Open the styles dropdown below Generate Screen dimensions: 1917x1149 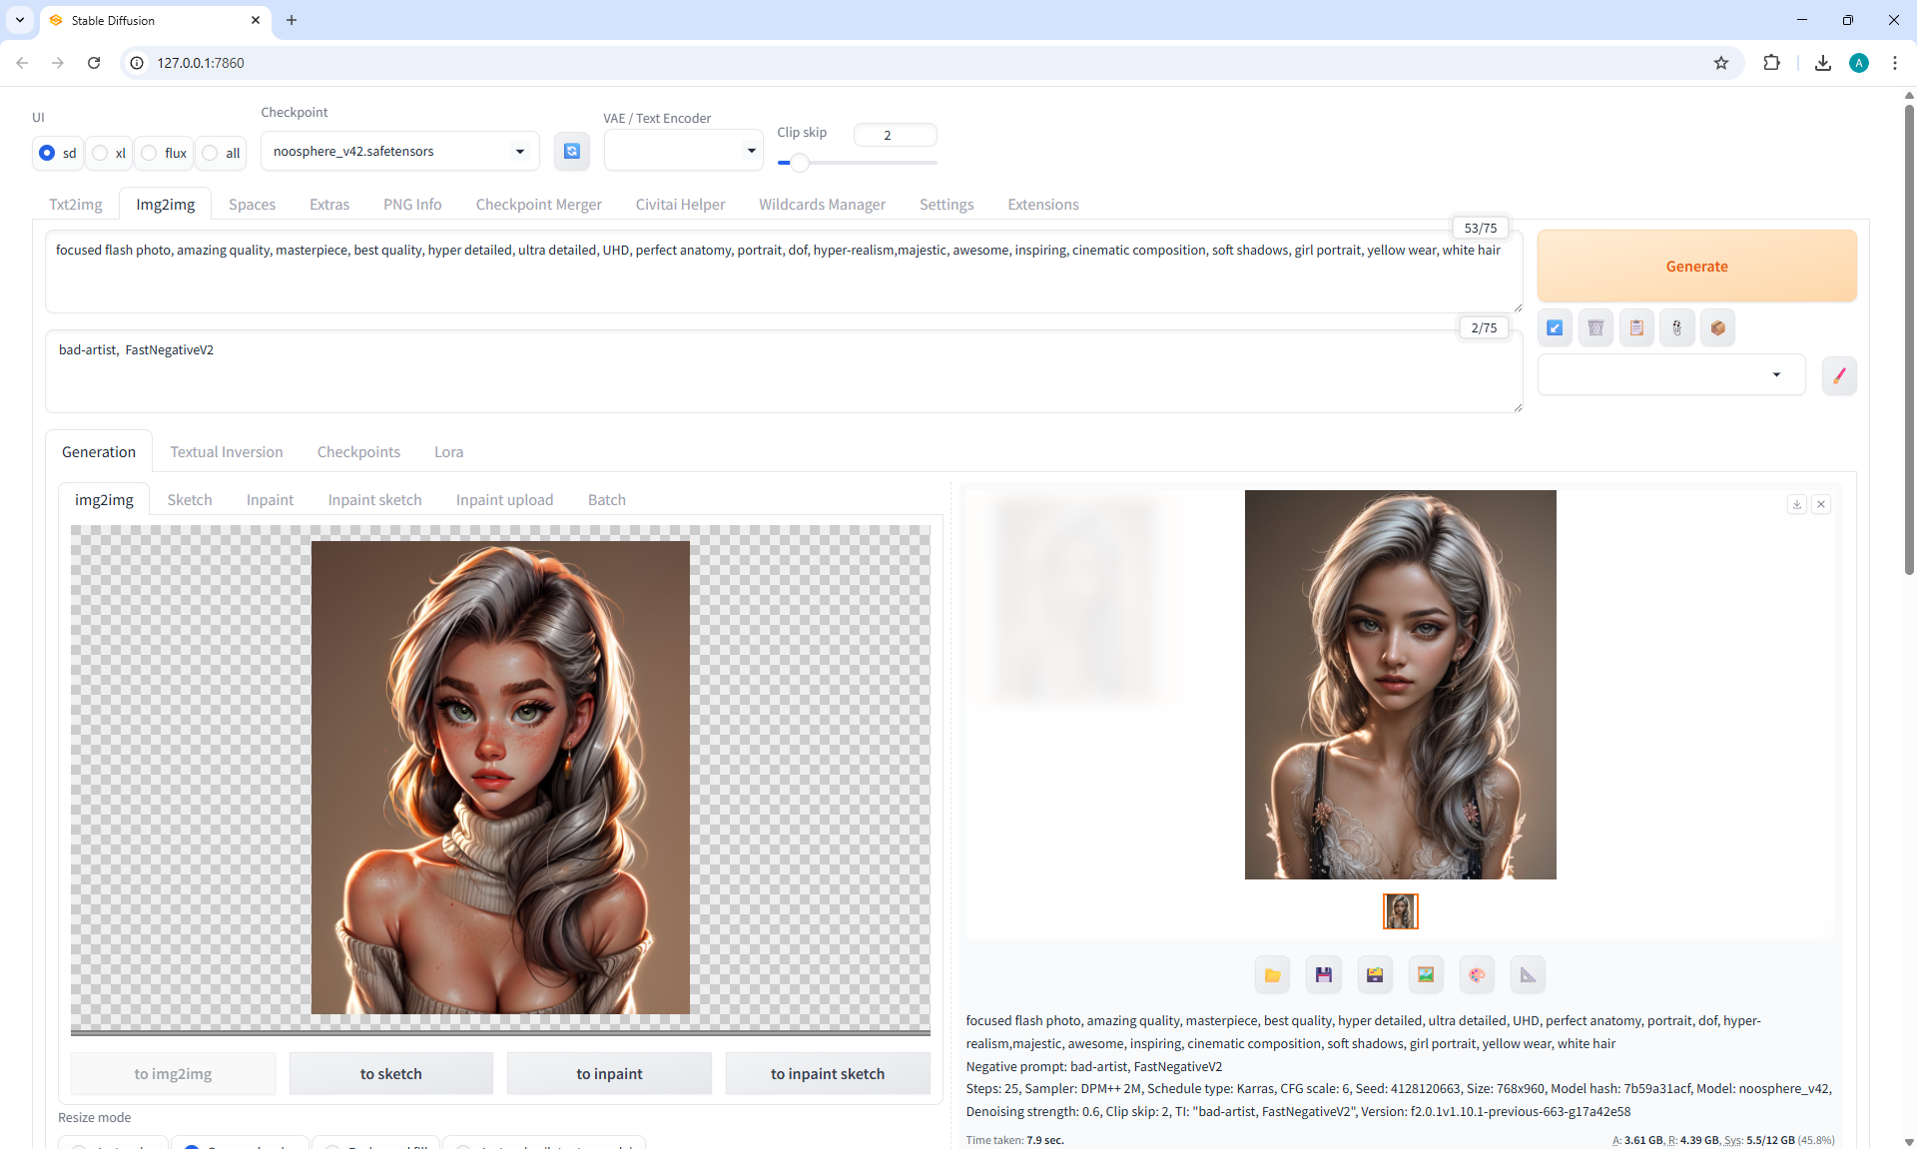(x=1670, y=374)
